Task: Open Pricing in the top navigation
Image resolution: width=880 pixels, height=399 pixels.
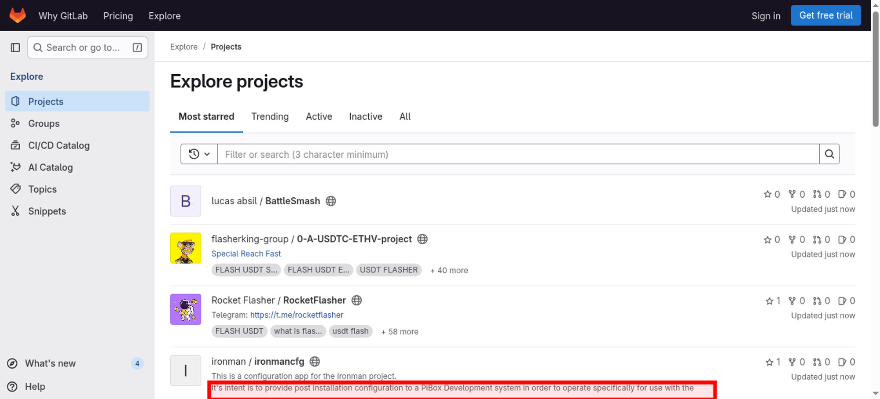Action: point(118,16)
